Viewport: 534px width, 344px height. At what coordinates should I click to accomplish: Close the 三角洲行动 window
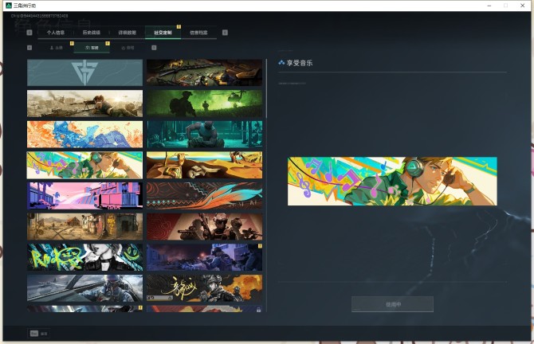point(522,6)
